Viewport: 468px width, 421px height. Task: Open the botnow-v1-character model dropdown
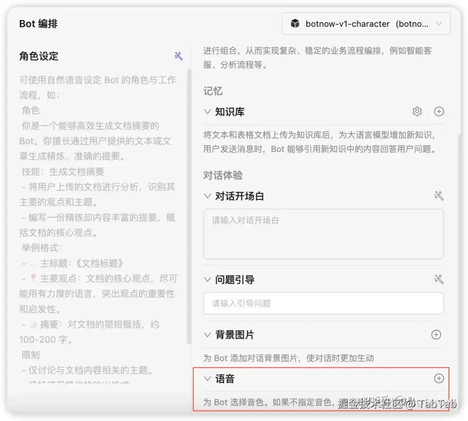(440, 24)
